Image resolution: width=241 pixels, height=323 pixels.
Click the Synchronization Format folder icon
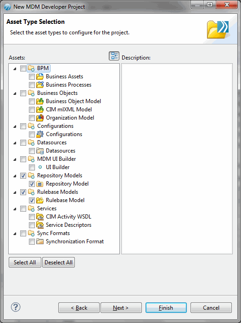tap(40, 241)
